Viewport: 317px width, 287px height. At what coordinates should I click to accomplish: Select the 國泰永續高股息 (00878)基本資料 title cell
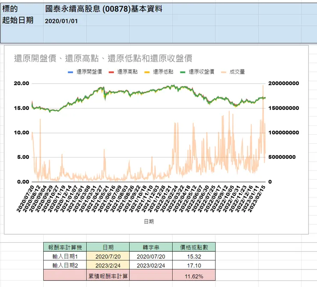pos(104,9)
